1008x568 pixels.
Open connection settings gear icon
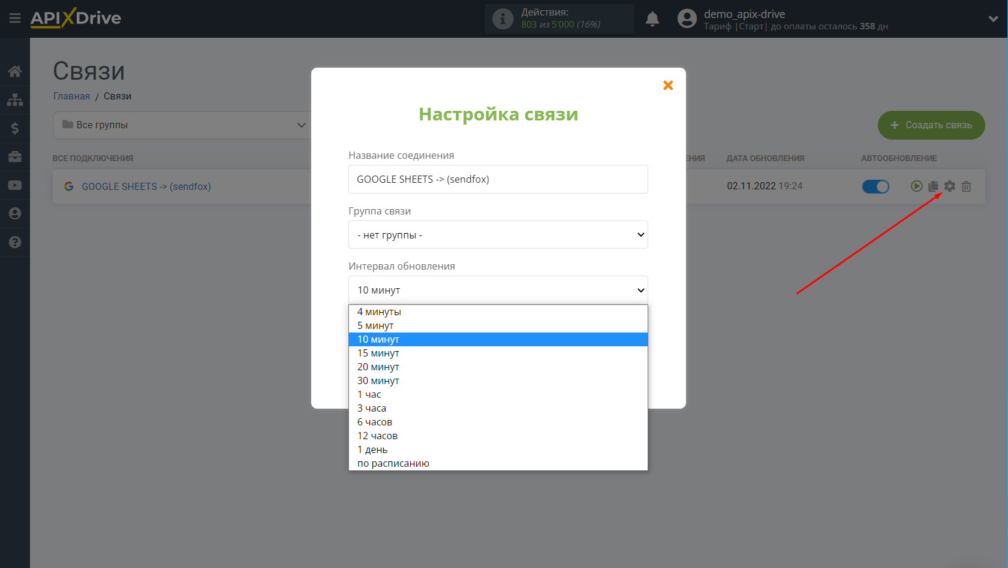950,186
